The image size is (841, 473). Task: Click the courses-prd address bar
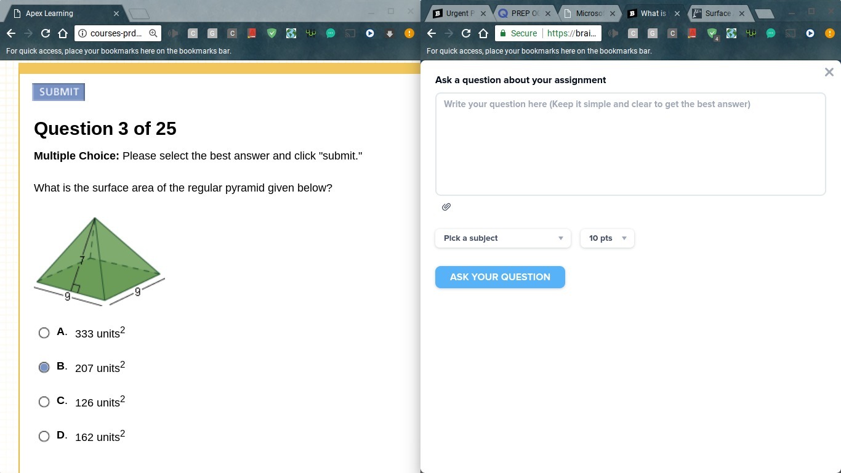pyautogui.click(x=118, y=33)
